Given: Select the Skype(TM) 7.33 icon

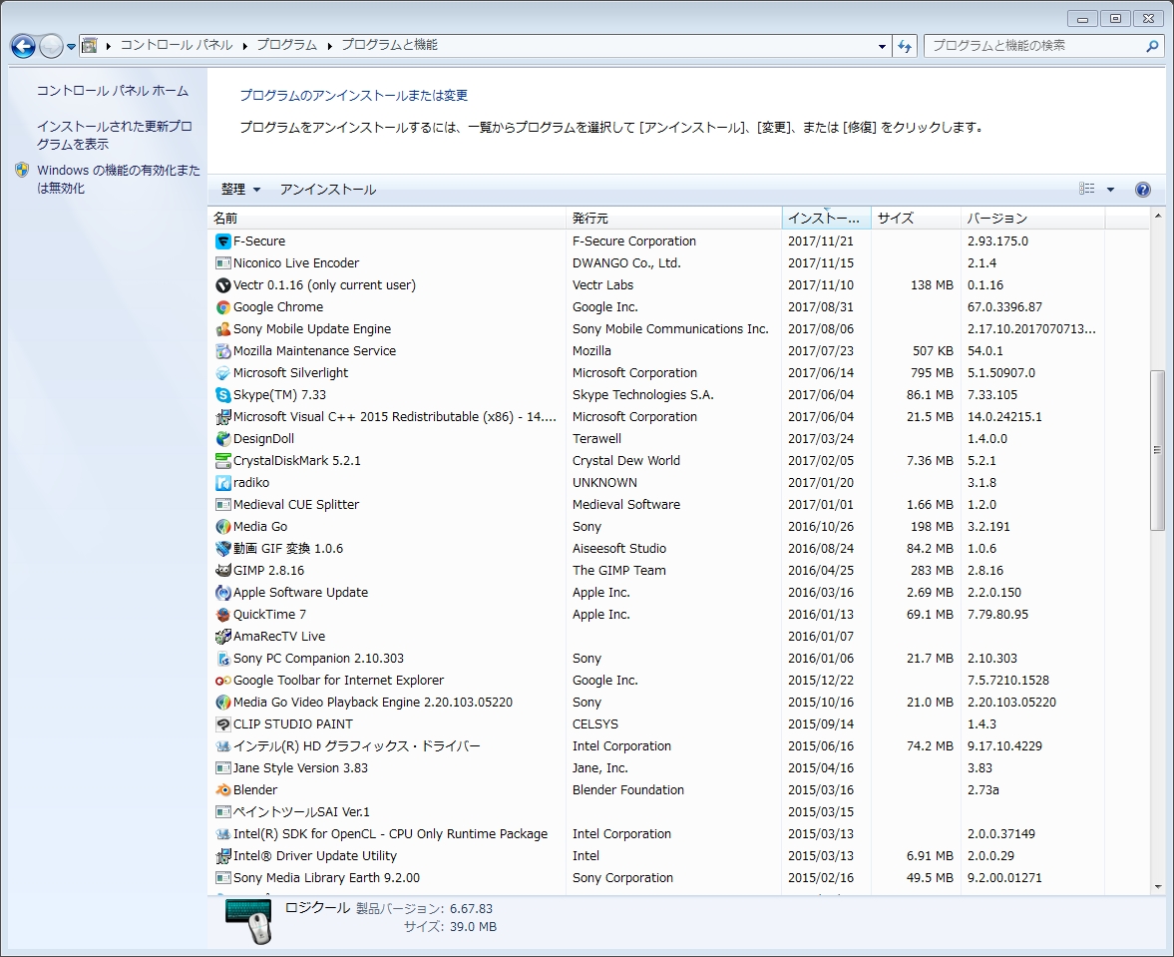Looking at the screenshot, I should pos(223,395).
